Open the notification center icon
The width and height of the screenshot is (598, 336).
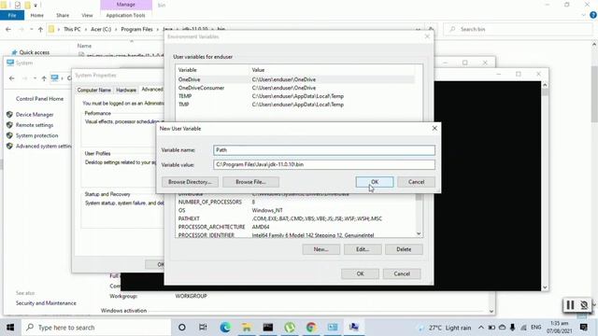(x=583, y=328)
